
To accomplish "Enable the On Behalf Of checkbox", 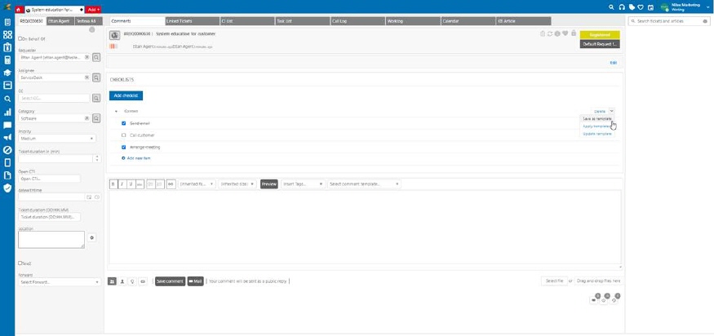I will 20,38.
